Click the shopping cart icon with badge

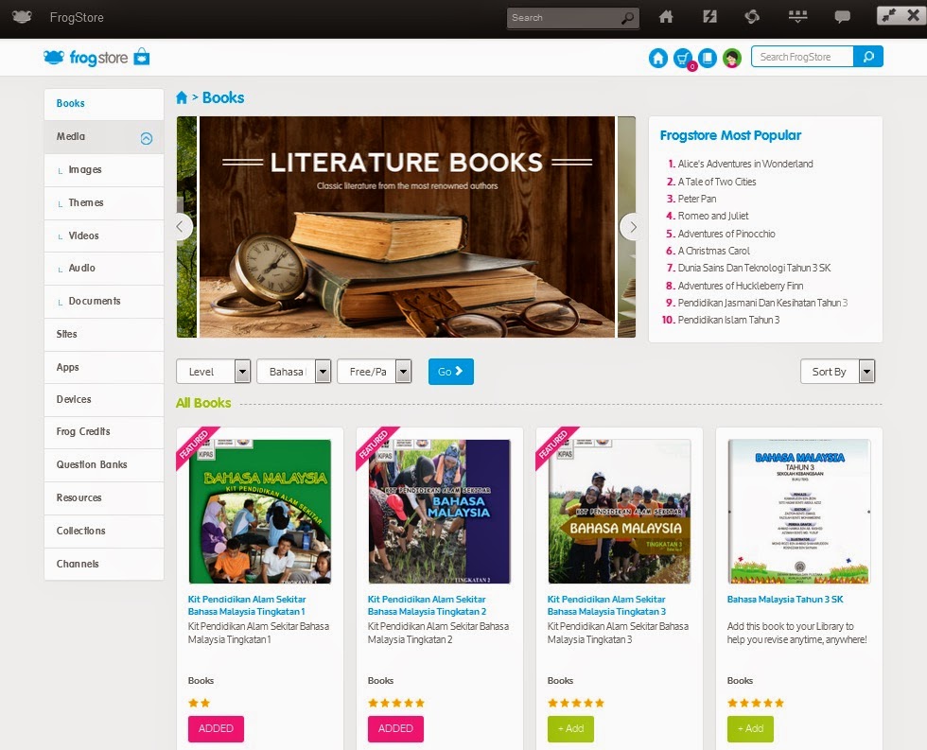pyautogui.click(x=683, y=57)
